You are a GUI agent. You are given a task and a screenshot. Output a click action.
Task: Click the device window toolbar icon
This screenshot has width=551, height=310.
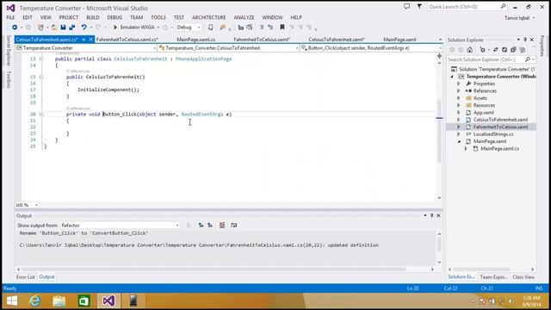click(210, 27)
